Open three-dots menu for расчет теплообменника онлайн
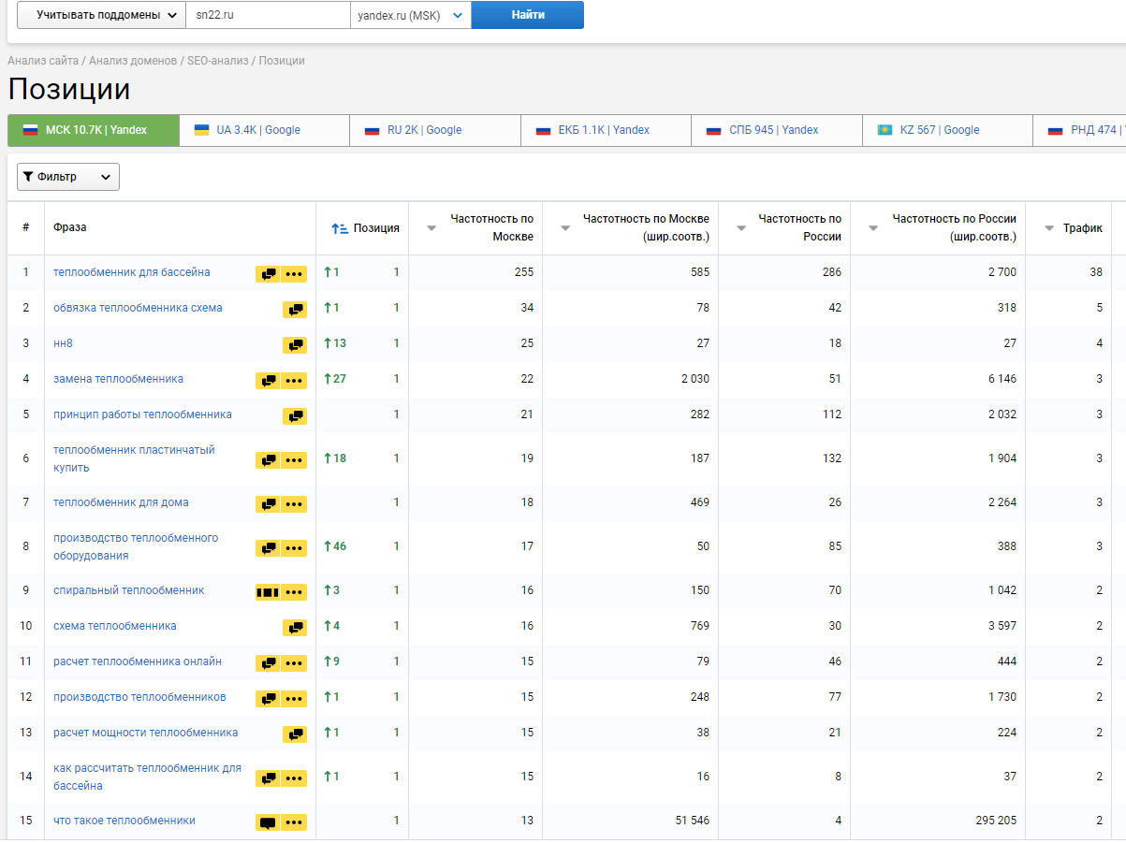Image resolution: width=1126 pixels, height=843 pixels. pos(295,663)
